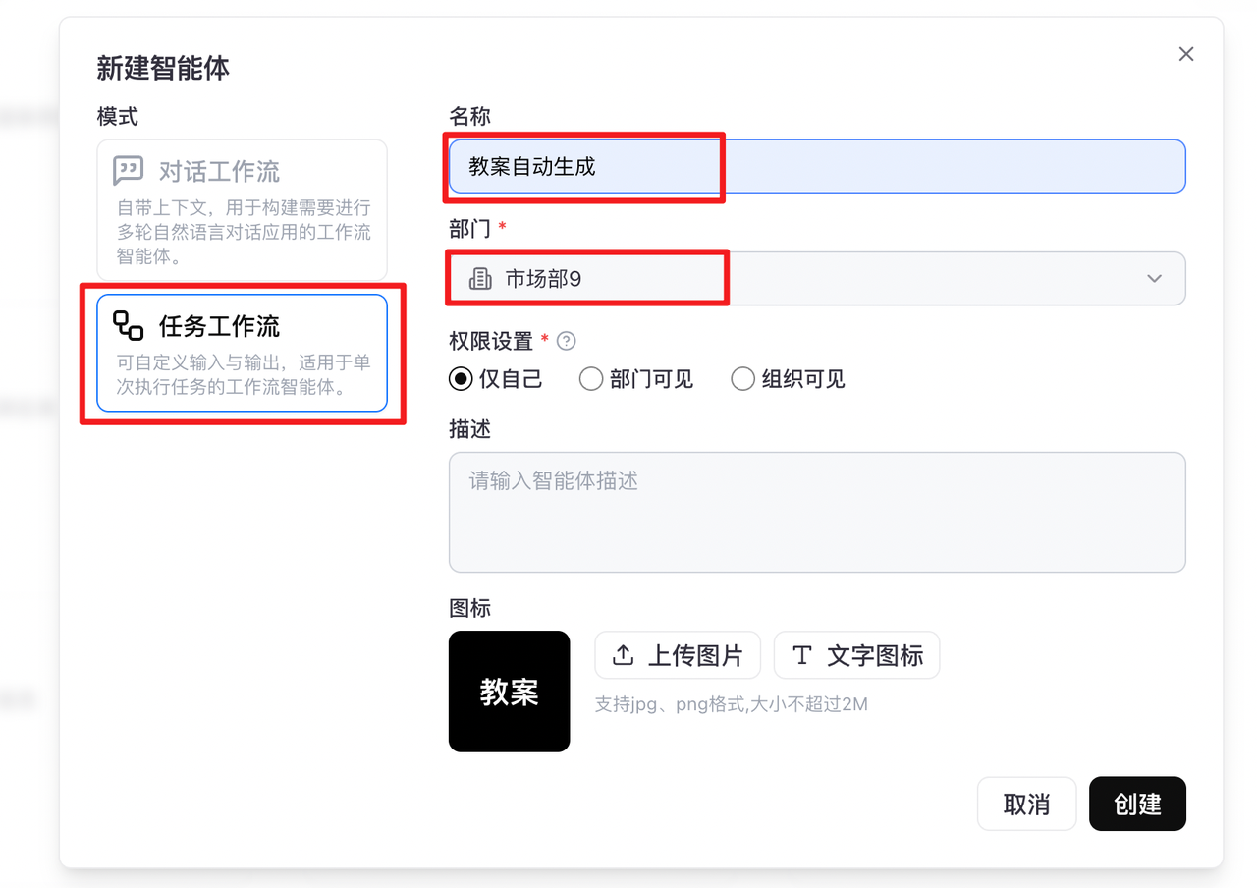
Task: Select the 仅自己 permission option
Action: (460, 379)
